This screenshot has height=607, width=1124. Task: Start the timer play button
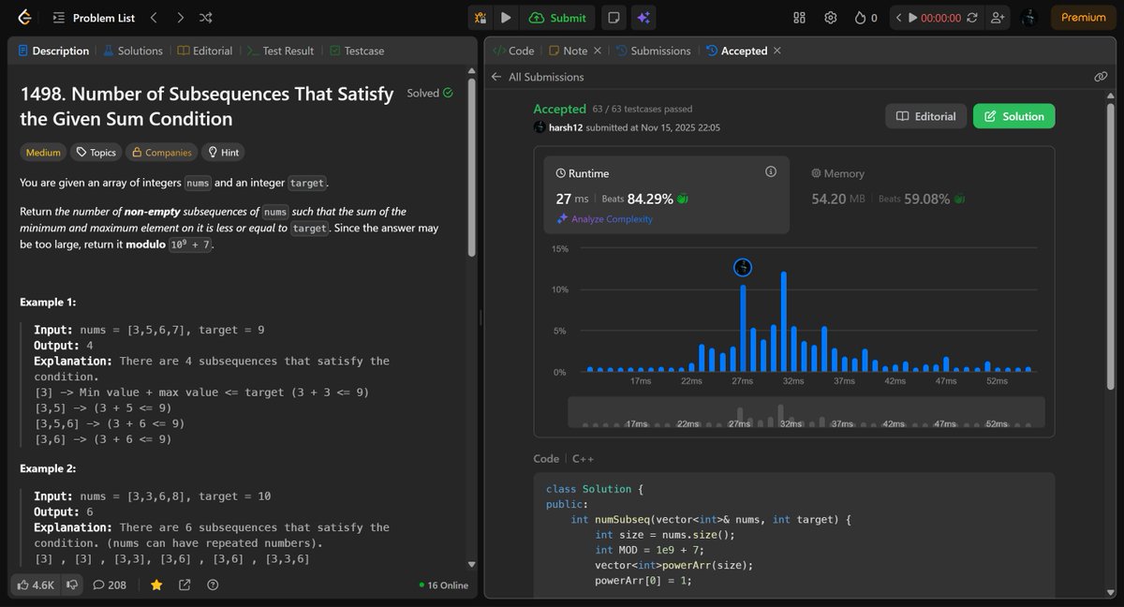(x=912, y=17)
